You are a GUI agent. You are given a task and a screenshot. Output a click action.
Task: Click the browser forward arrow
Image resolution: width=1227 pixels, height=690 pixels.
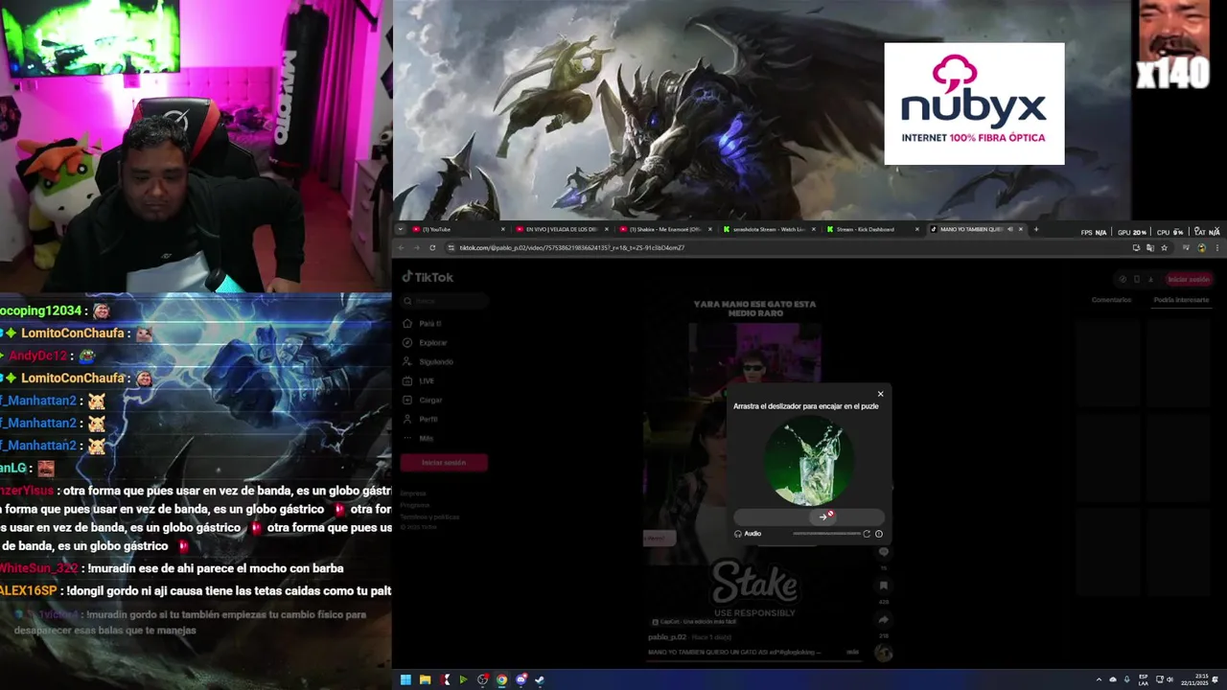click(417, 247)
